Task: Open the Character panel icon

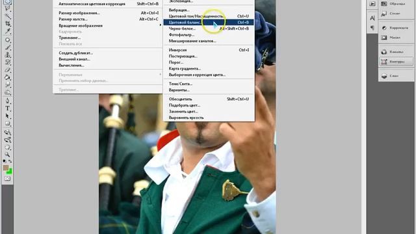Action: pyautogui.click(x=372, y=18)
